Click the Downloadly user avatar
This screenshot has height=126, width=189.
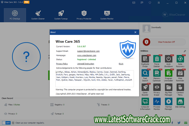(x=146, y=28)
